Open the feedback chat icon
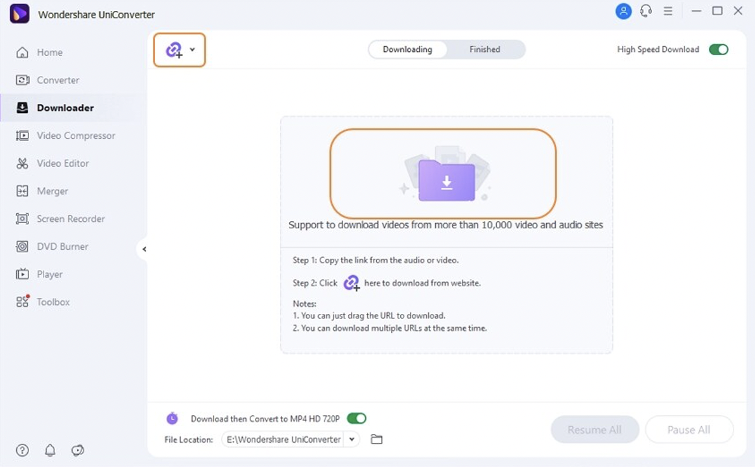 tap(78, 450)
